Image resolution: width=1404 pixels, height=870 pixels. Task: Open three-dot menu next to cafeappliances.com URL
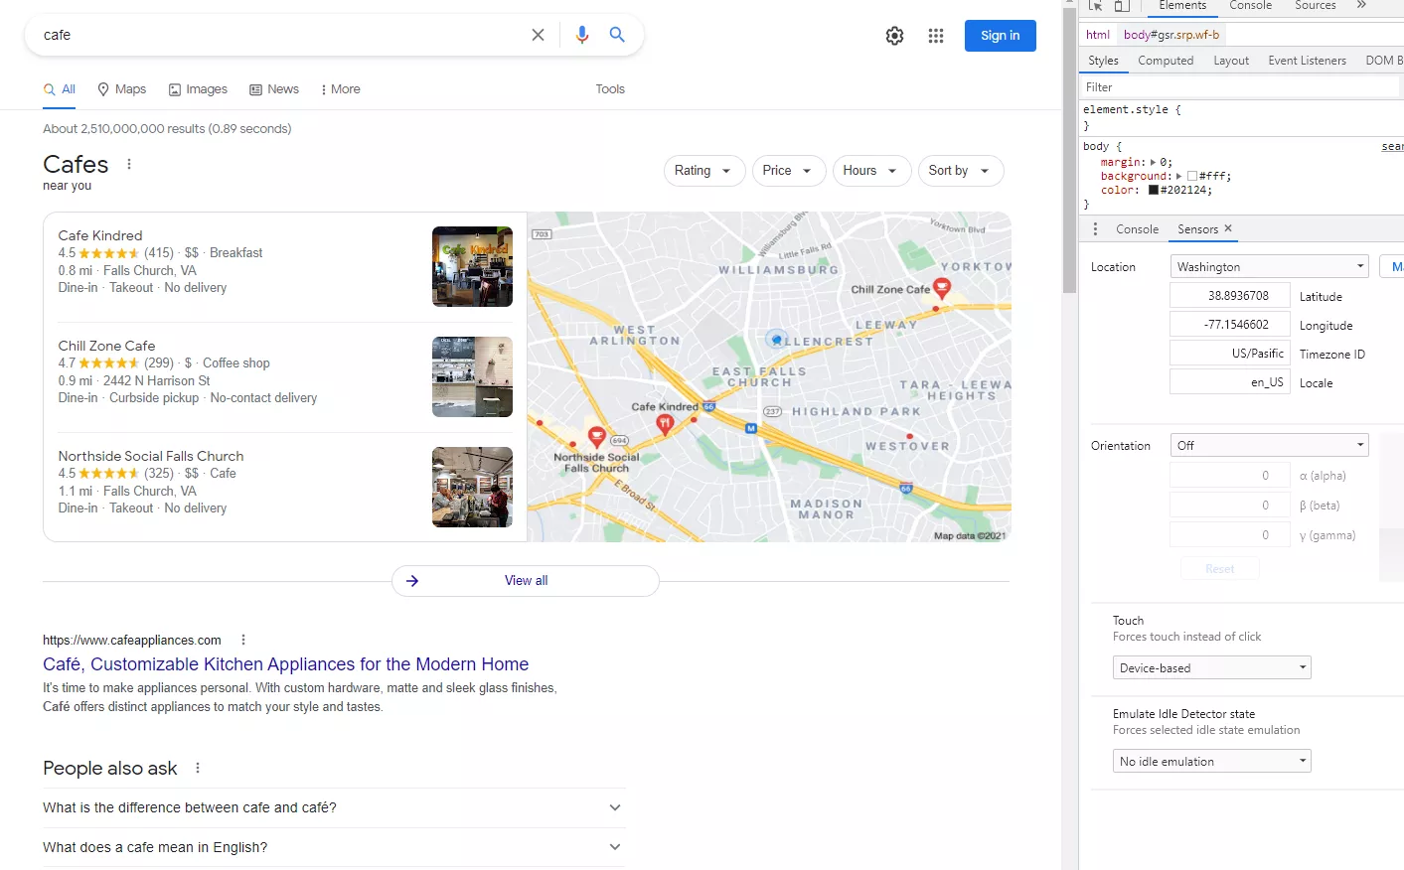pyautogui.click(x=243, y=640)
